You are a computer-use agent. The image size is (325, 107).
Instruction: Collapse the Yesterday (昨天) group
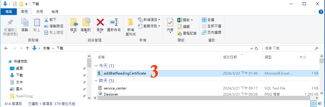(x=96, y=81)
